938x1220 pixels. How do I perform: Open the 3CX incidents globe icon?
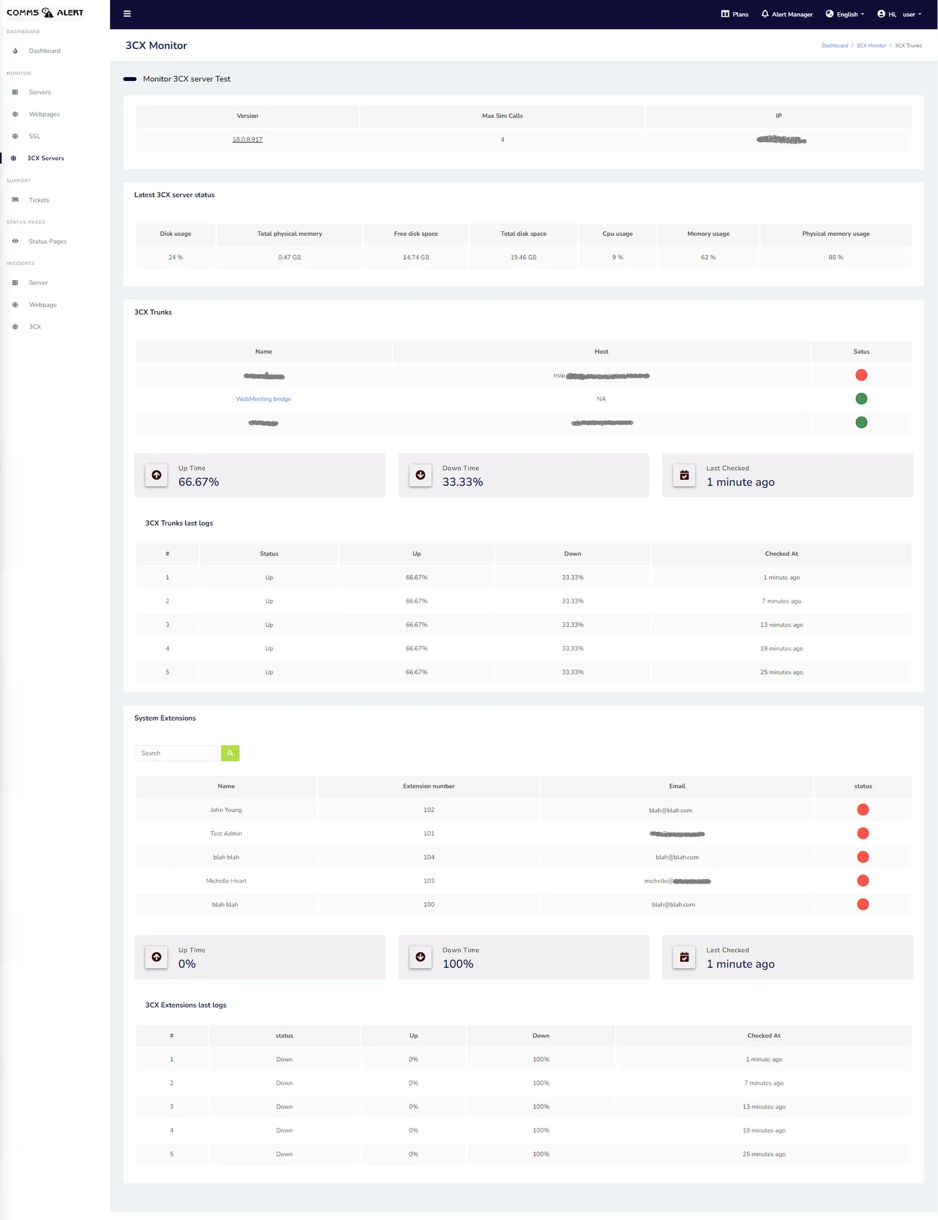click(15, 327)
